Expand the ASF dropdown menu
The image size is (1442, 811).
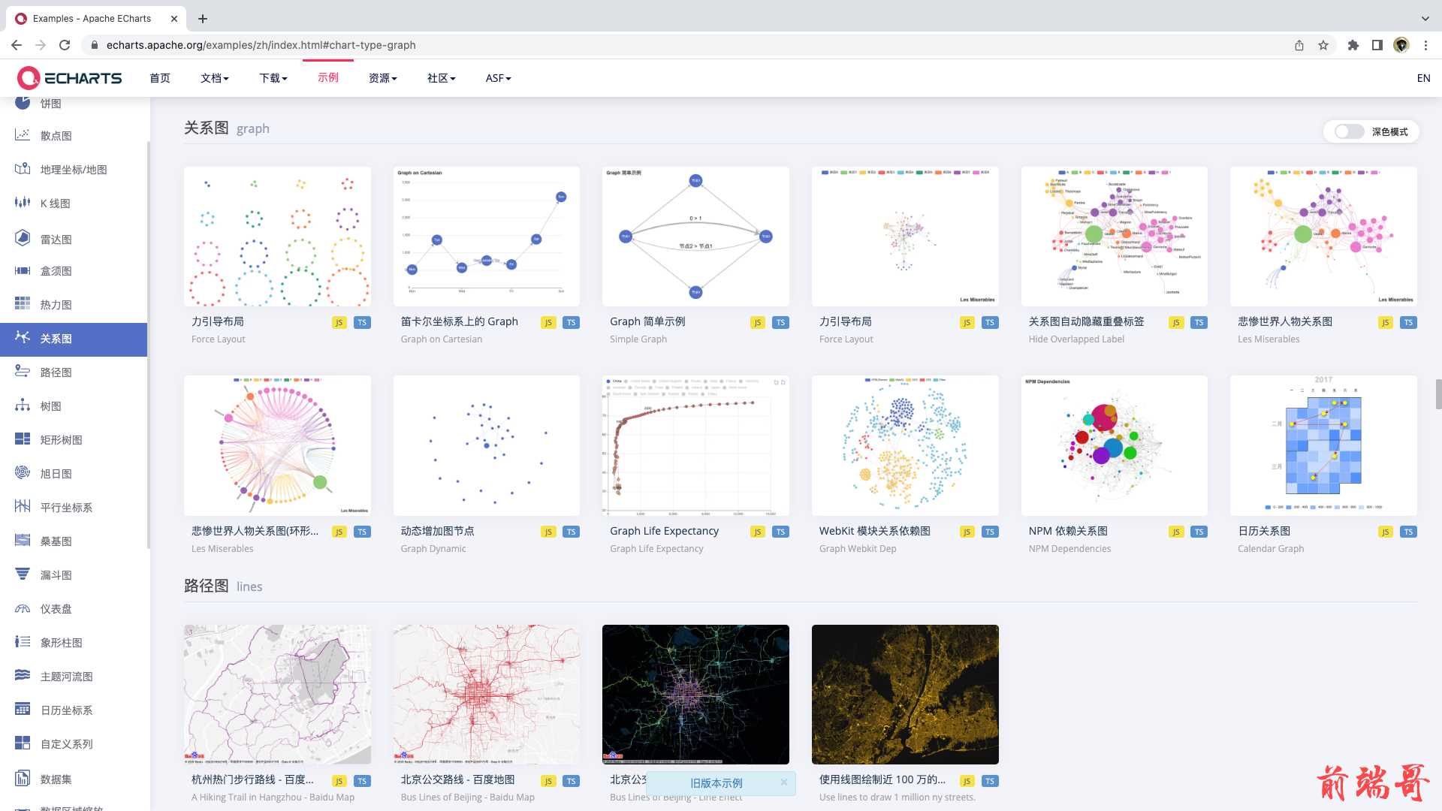click(499, 78)
